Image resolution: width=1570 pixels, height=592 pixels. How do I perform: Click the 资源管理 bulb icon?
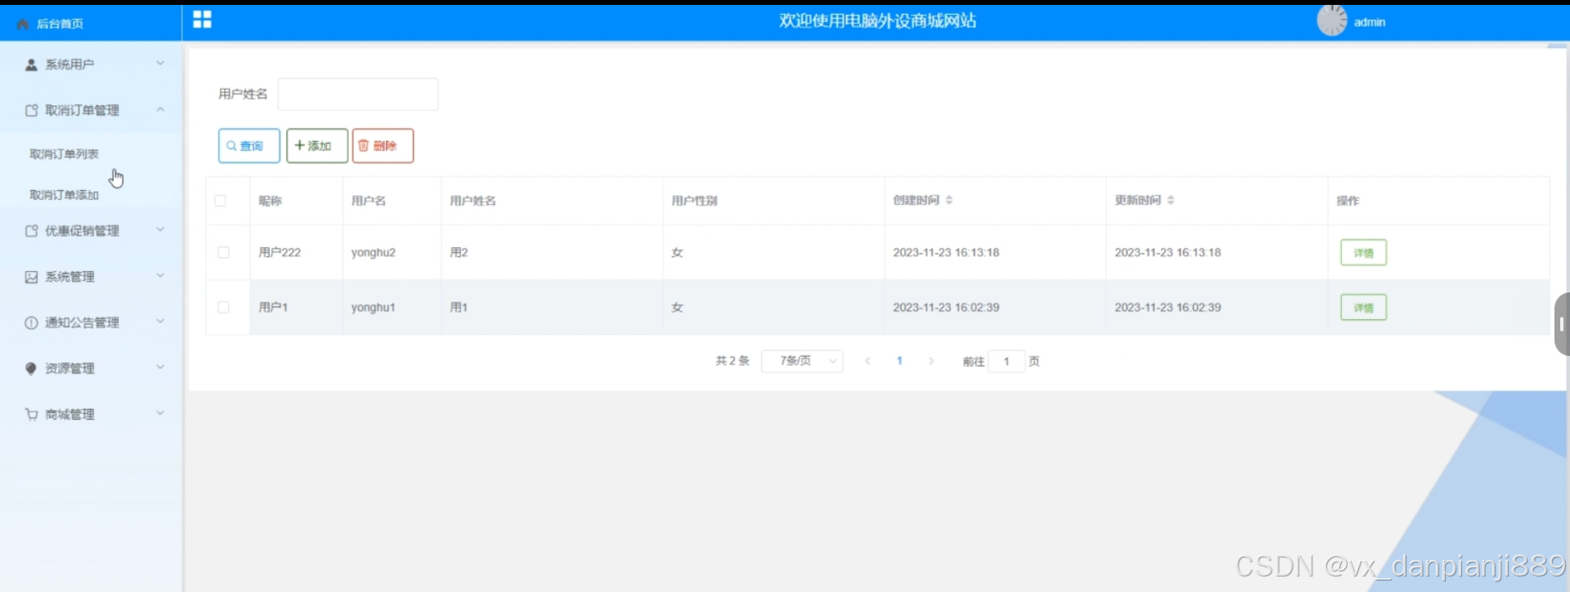pos(31,368)
